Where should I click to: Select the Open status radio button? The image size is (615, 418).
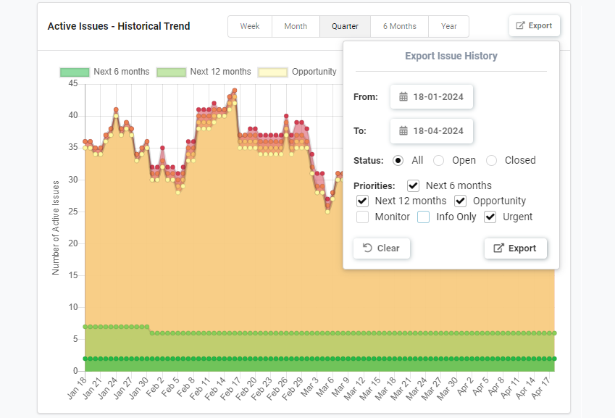pyautogui.click(x=438, y=160)
